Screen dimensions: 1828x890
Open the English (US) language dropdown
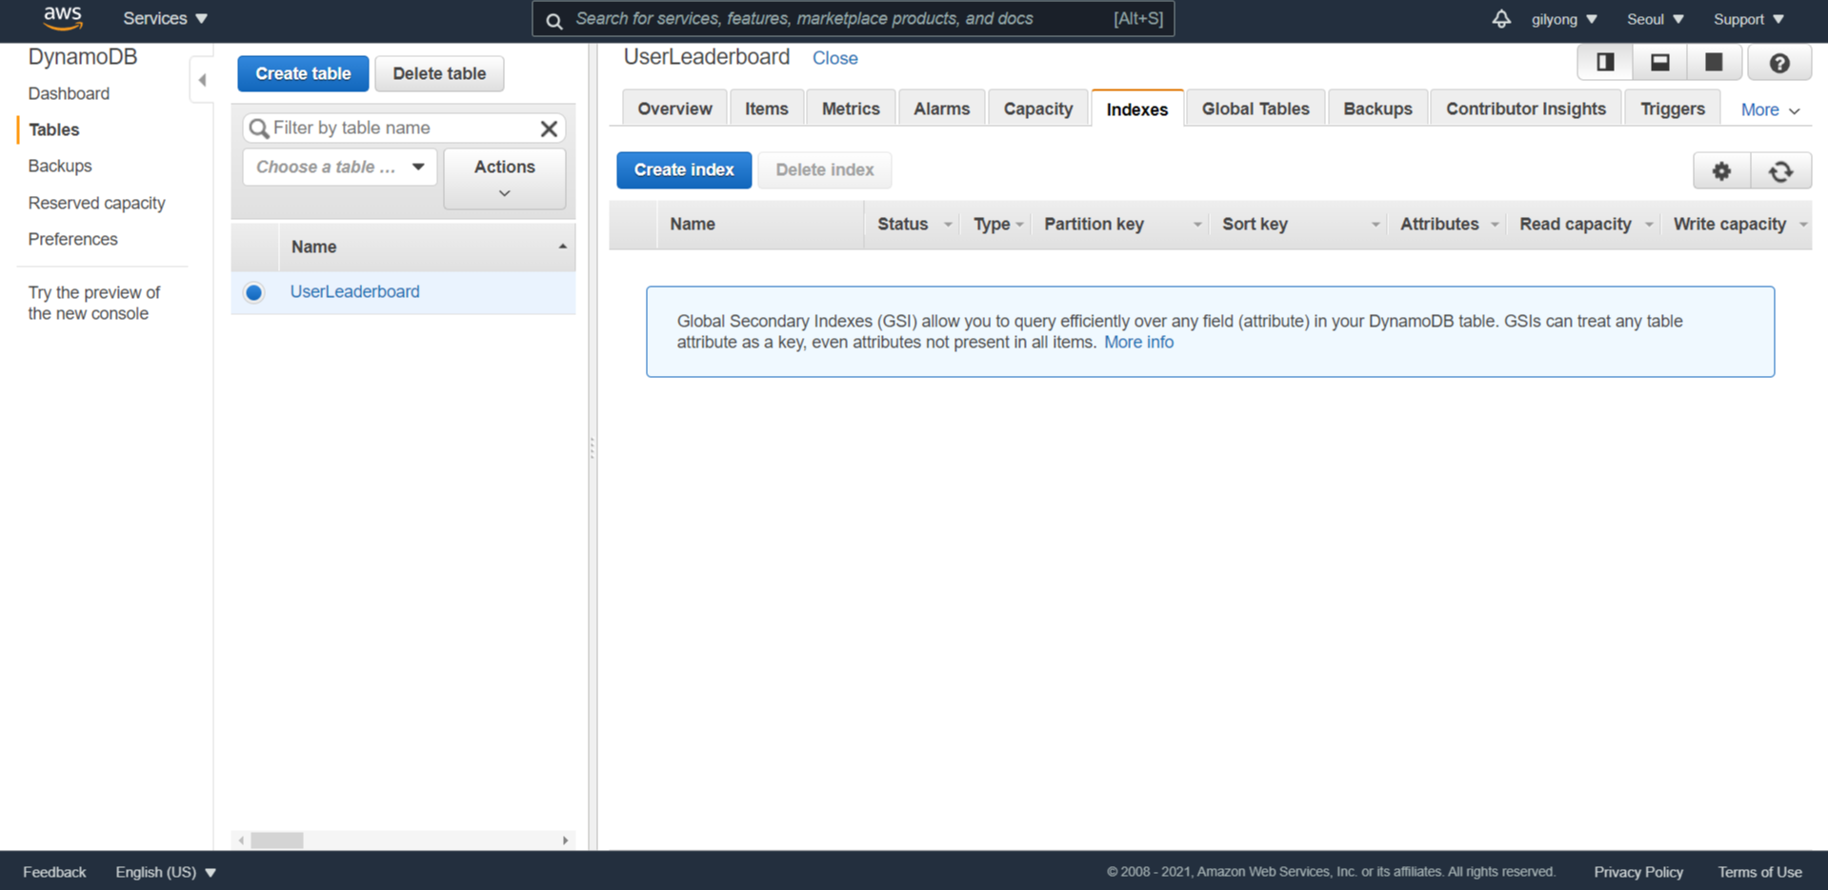point(166,872)
